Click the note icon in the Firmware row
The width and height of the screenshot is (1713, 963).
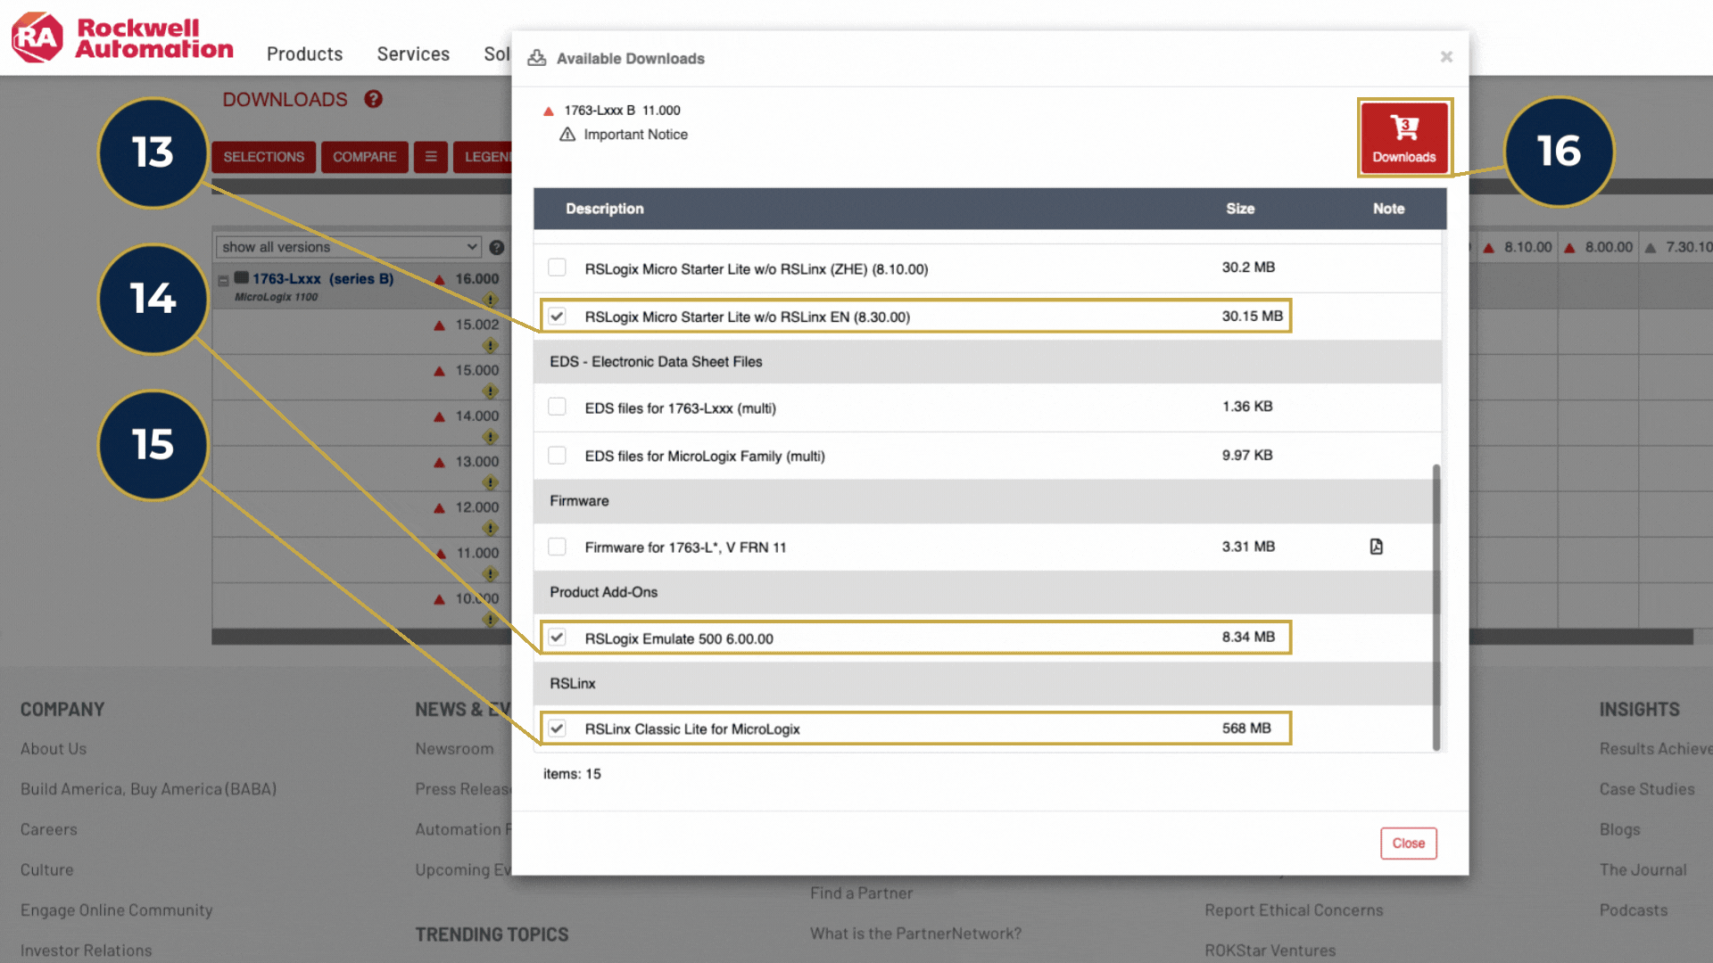click(x=1376, y=547)
